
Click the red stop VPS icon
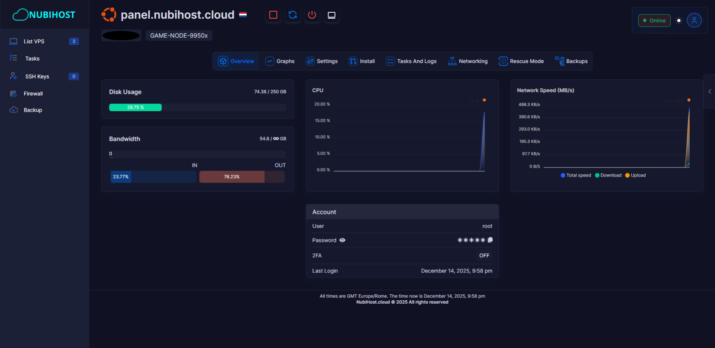273,15
